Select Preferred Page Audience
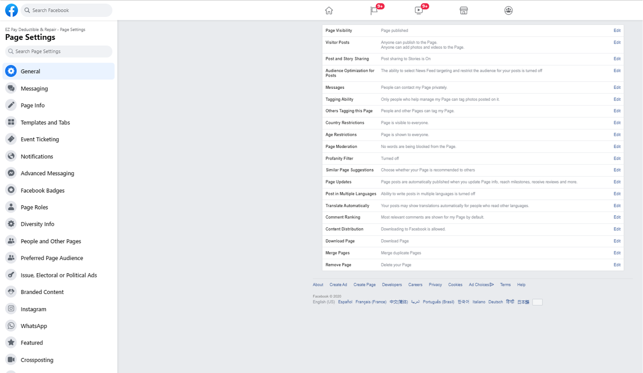The height and width of the screenshot is (373, 643). click(59, 258)
